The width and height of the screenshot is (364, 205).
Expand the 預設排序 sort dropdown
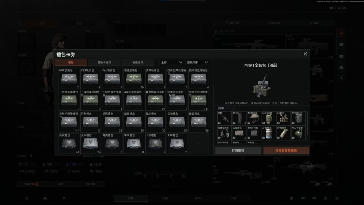[197, 62]
